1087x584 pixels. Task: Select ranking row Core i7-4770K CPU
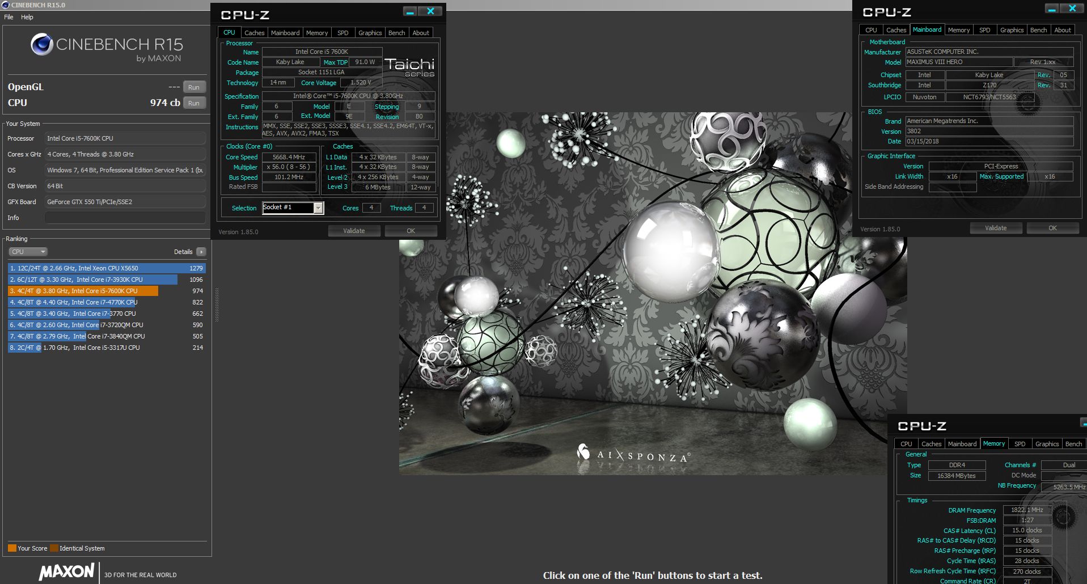107,302
